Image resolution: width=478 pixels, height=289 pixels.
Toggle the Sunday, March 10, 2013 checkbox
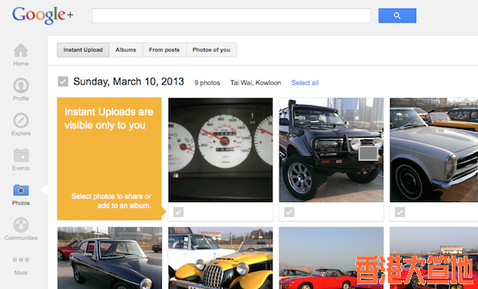point(63,82)
